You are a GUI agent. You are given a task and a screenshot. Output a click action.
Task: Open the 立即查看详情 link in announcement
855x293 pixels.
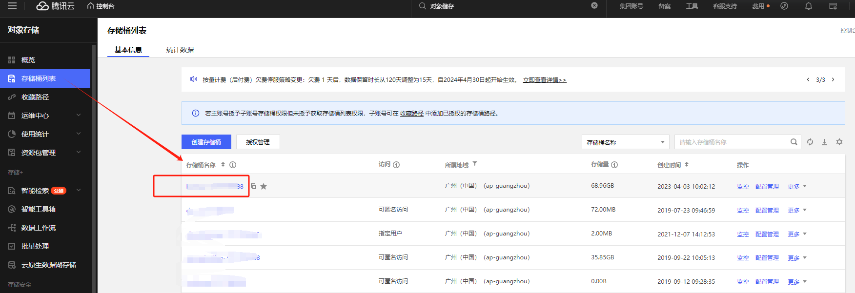[545, 80]
